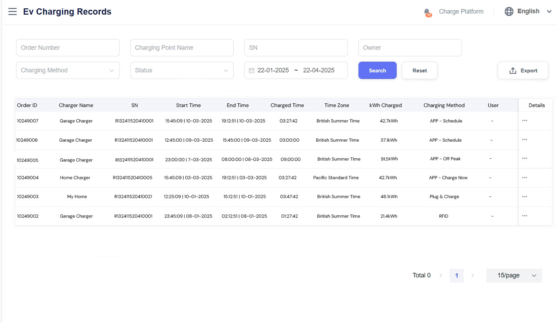Open the Charging Method filter dropdown
558x323 pixels.
coord(68,70)
